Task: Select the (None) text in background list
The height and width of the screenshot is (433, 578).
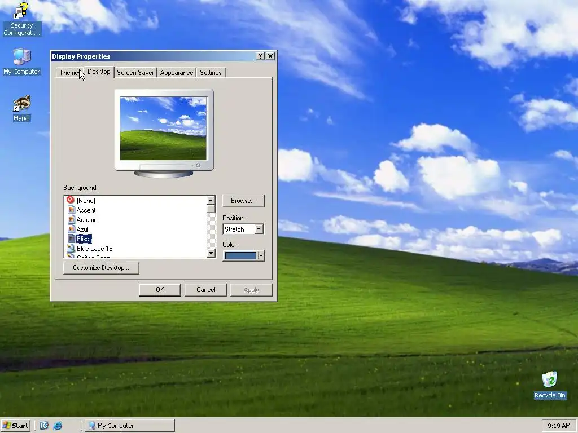Action: click(x=86, y=201)
